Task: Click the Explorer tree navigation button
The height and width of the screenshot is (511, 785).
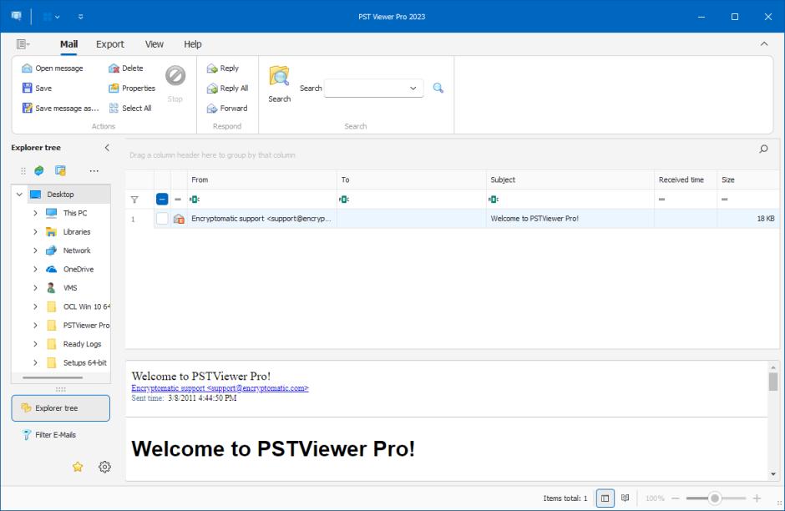Action: pyautogui.click(x=61, y=408)
